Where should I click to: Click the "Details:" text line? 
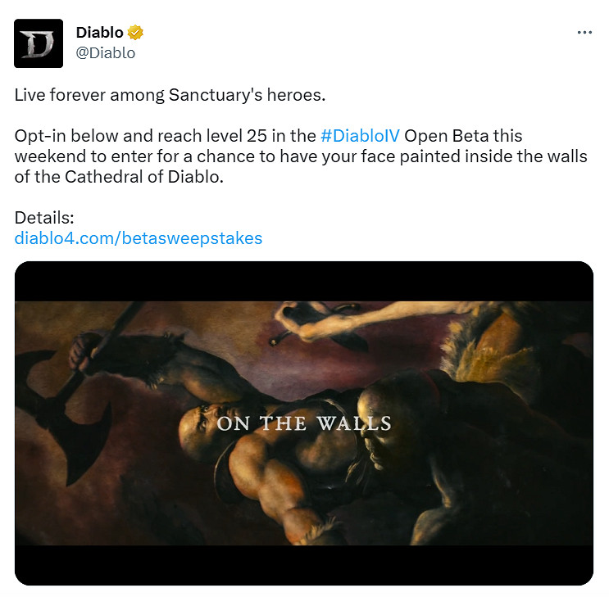[44, 218]
